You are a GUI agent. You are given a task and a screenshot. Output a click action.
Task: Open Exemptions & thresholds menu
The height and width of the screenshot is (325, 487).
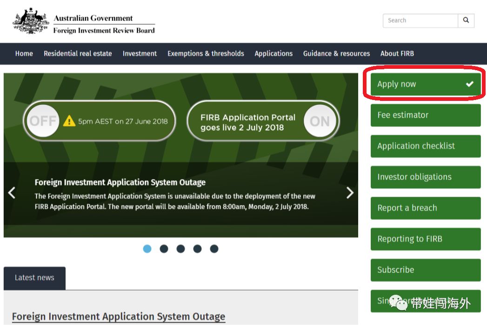click(x=206, y=53)
